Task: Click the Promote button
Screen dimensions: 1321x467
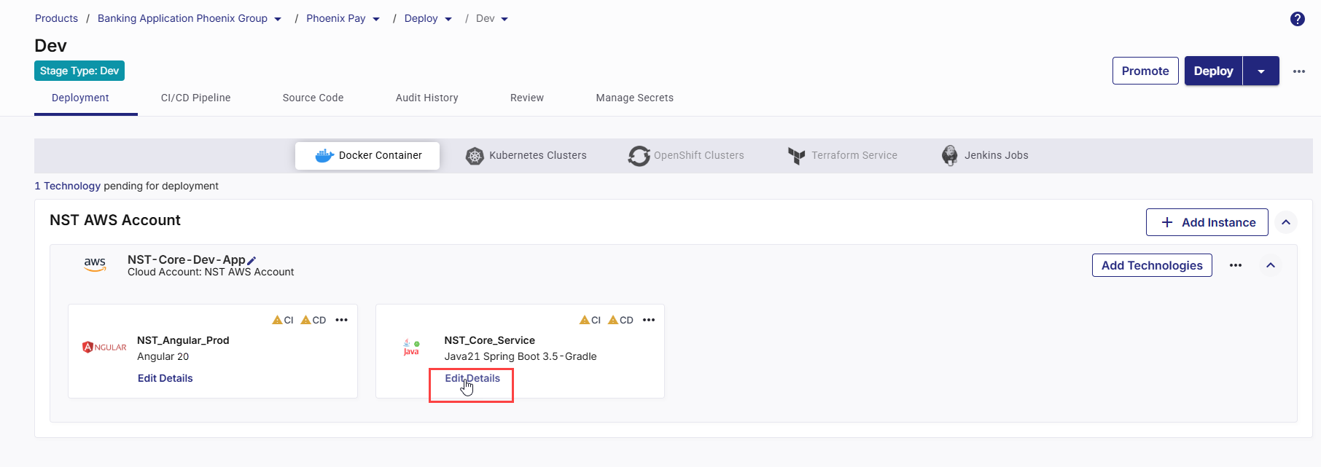Action: point(1145,71)
